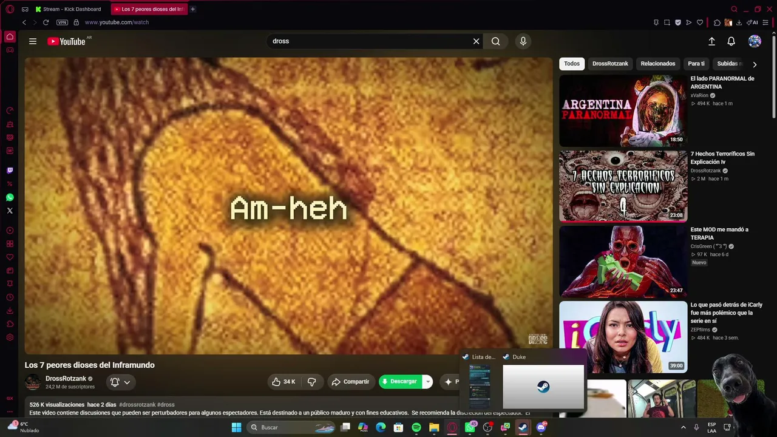This screenshot has width=777, height=437.
Task: Open the YouTube upload/create icon
Action: (x=711, y=41)
